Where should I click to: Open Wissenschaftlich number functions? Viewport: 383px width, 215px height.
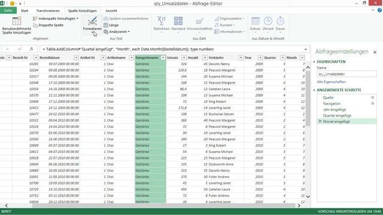coord(199,24)
